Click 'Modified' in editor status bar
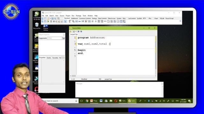 point(84,79)
